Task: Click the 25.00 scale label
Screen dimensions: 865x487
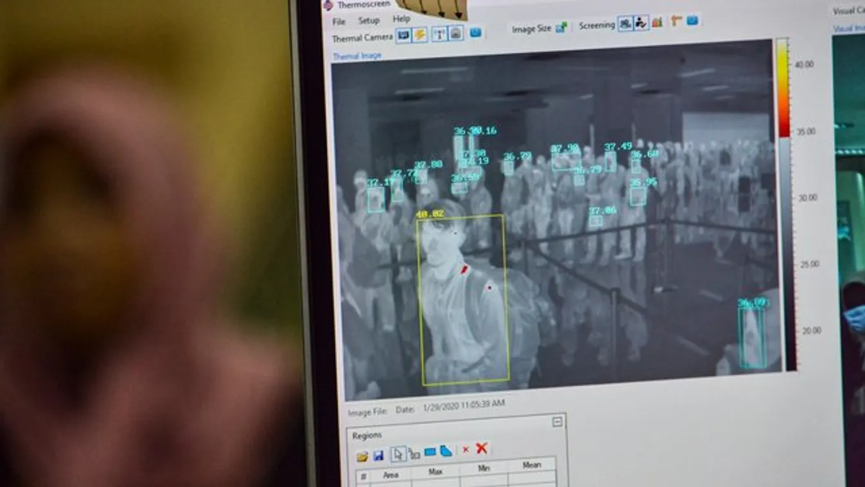Action: (x=810, y=264)
